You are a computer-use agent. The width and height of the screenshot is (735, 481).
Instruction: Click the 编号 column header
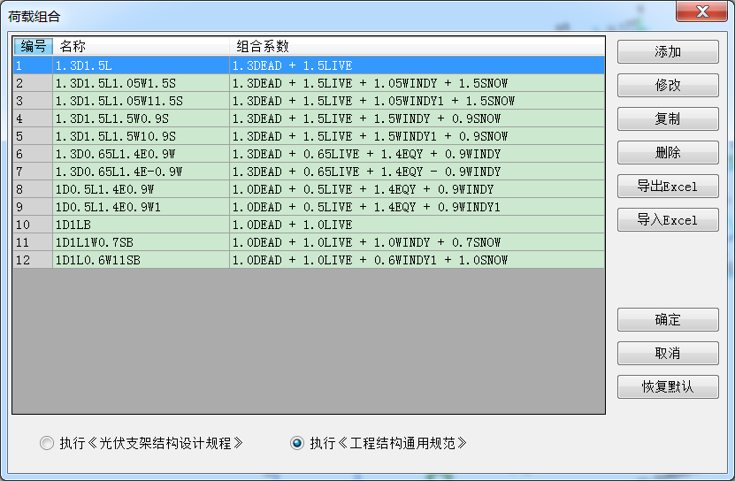pos(33,47)
